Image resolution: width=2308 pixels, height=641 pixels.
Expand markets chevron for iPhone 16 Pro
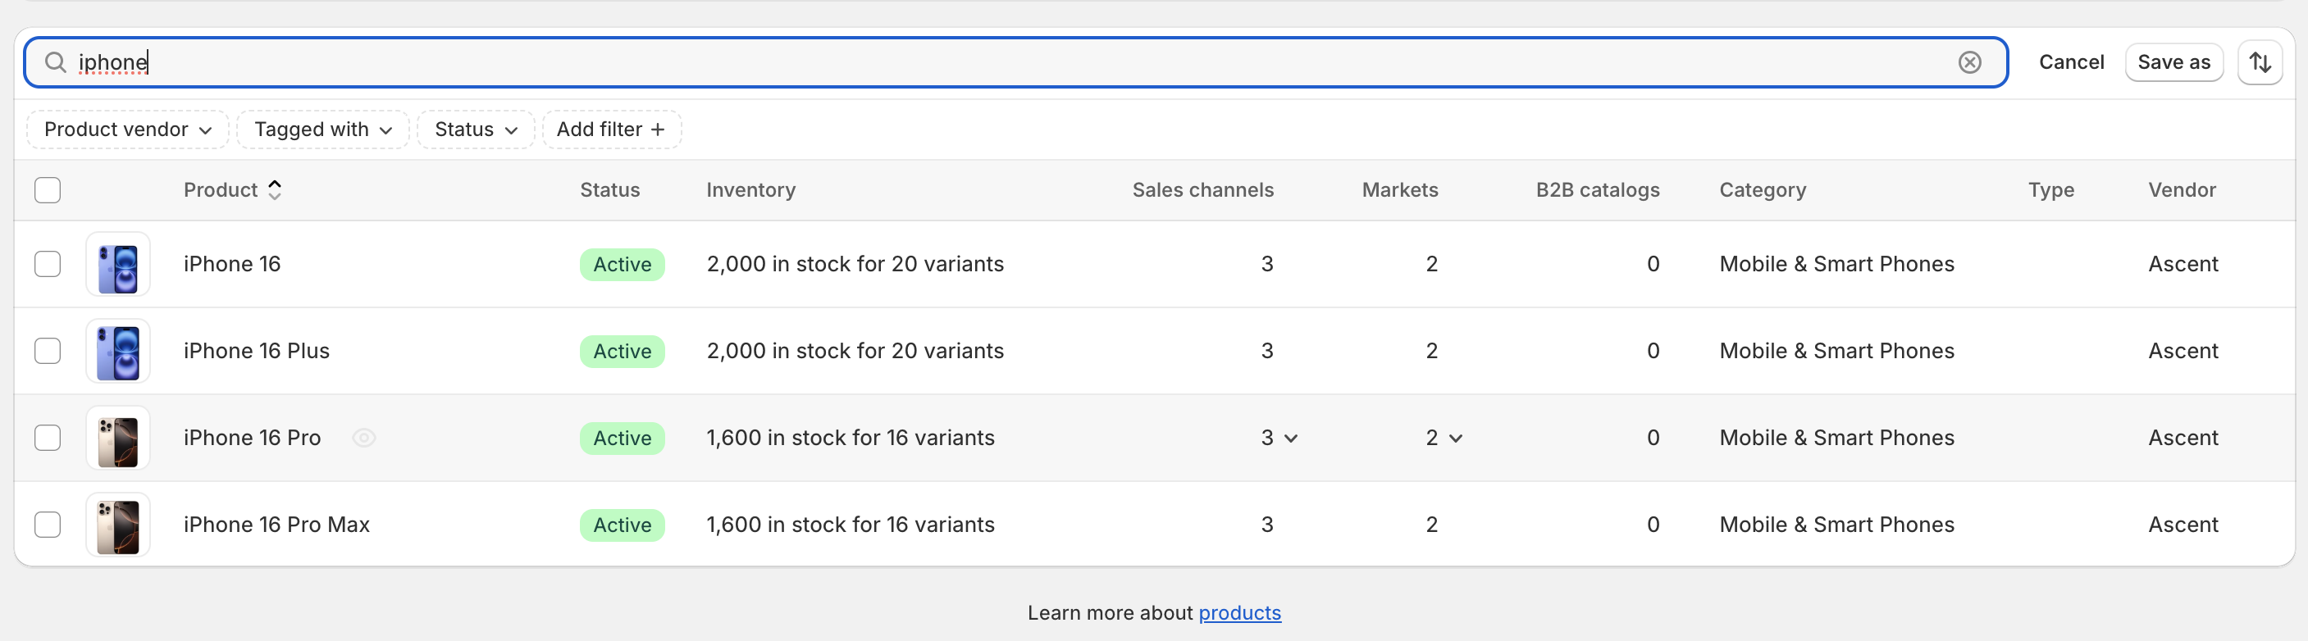tap(1455, 438)
